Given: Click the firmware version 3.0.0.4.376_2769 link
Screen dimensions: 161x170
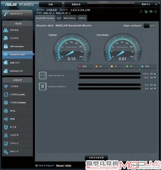Looking at the screenshot, I should [x=80, y=10].
